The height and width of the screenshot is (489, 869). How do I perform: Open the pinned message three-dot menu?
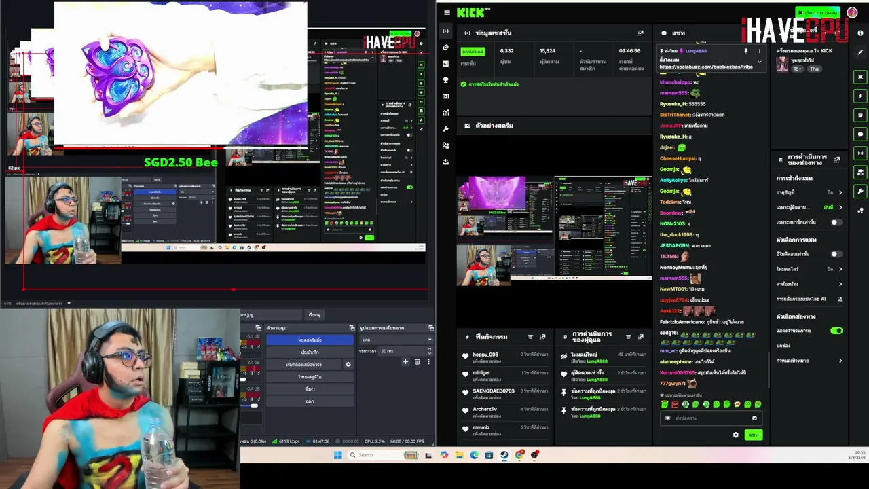(x=759, y=51)
